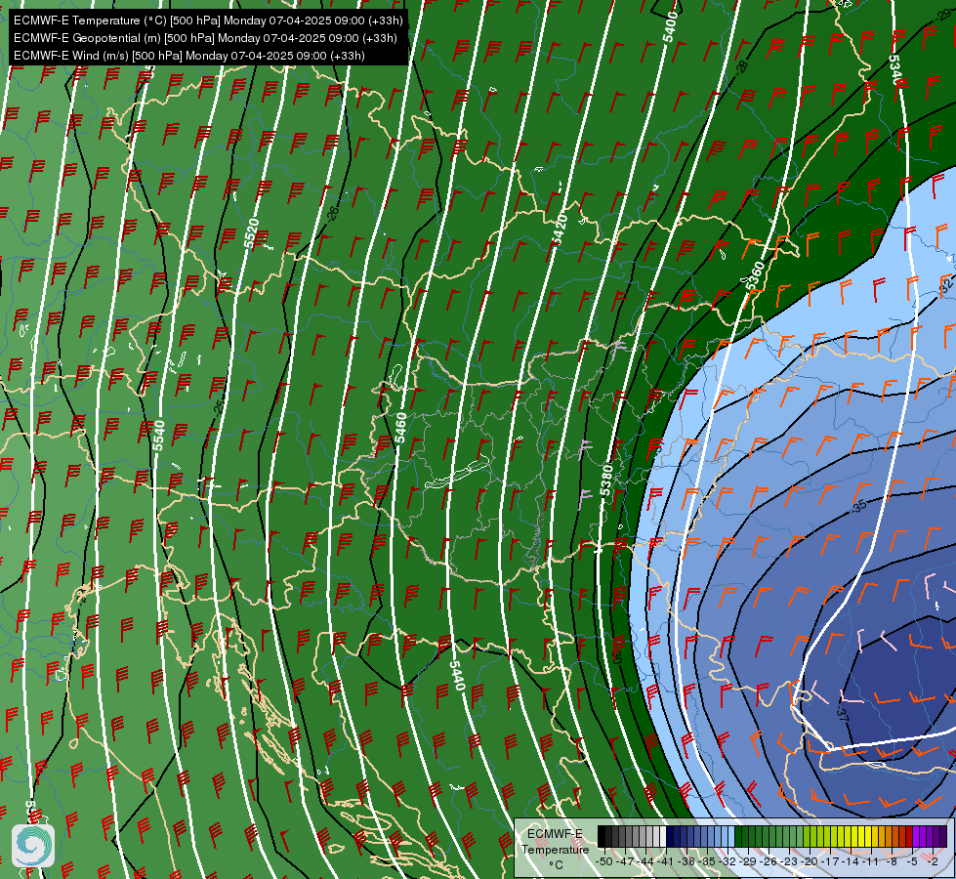Viewport: 956px width, 879px height.
Task: Select the ECMWF-E Temperature legend line
Action: [x=208, y=21]
